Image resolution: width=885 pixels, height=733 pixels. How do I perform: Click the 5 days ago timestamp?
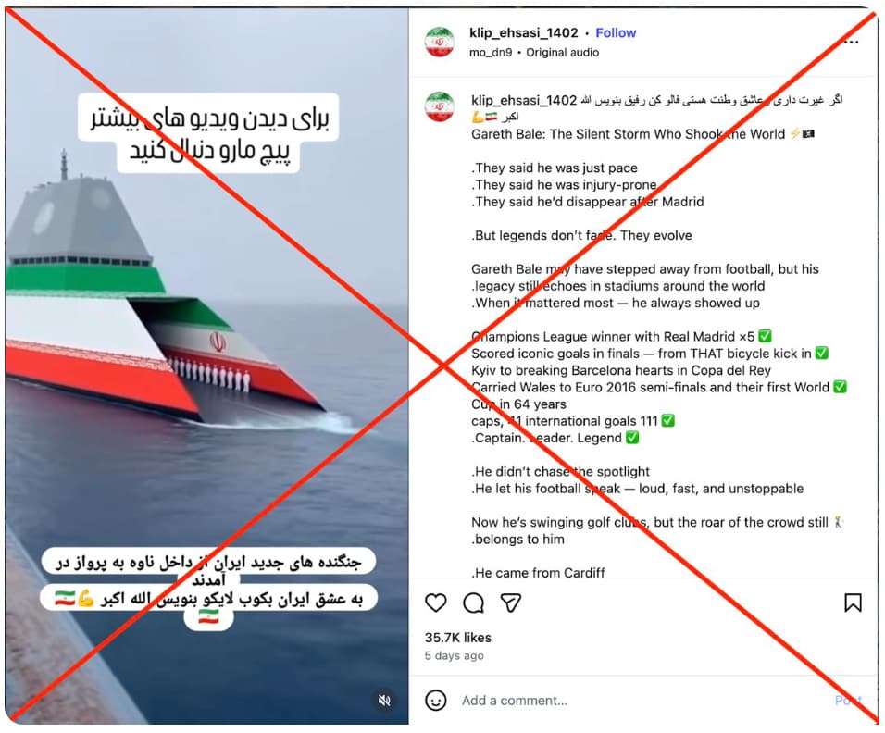point(454,655)
